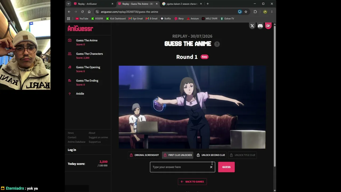Click the answer input field
This screenshot has height=192, width=341.
182,167
